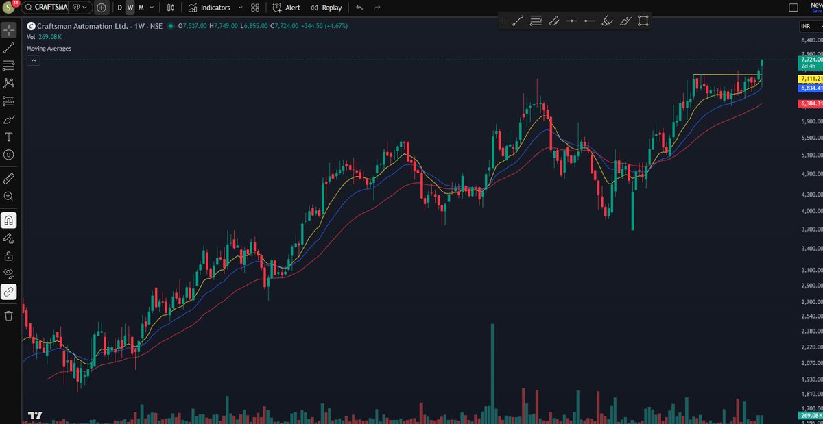Switch to the D daily timeframe
Image resolution: width=823 pixels, height=424 pixels.
coord(119,8)
